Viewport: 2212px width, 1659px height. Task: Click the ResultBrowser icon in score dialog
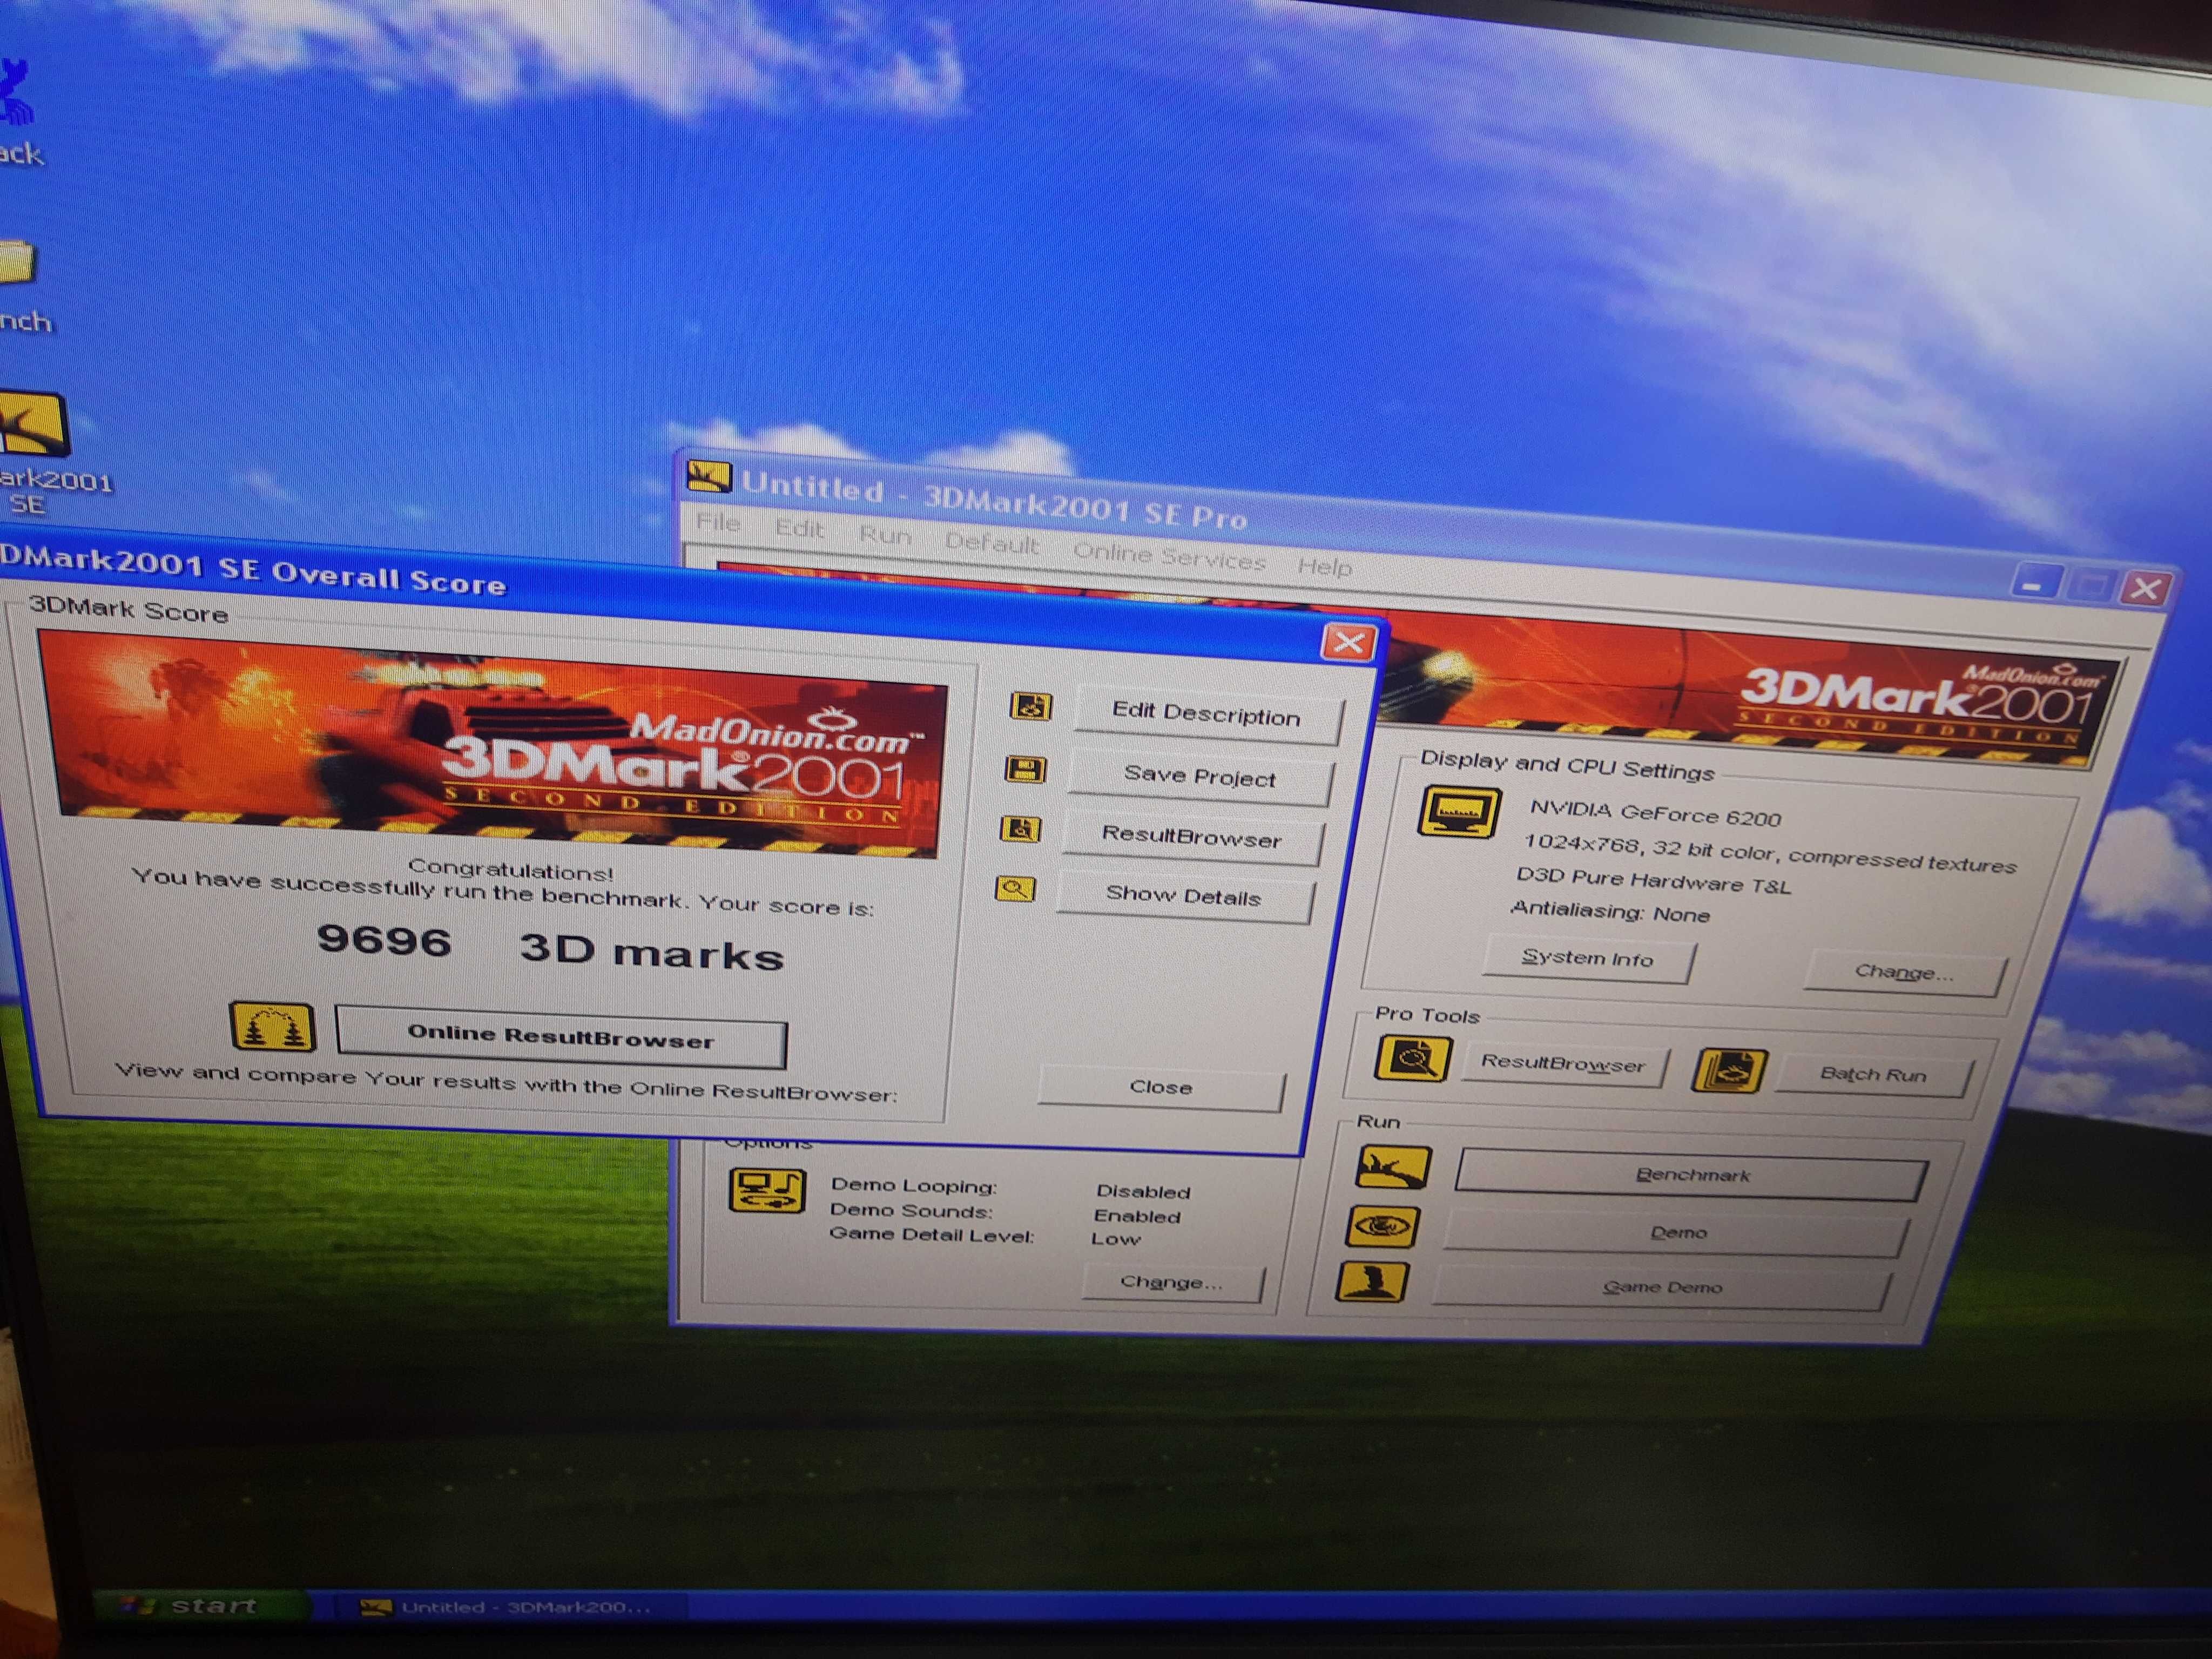pyautogui.click(x=1020, y=829)
